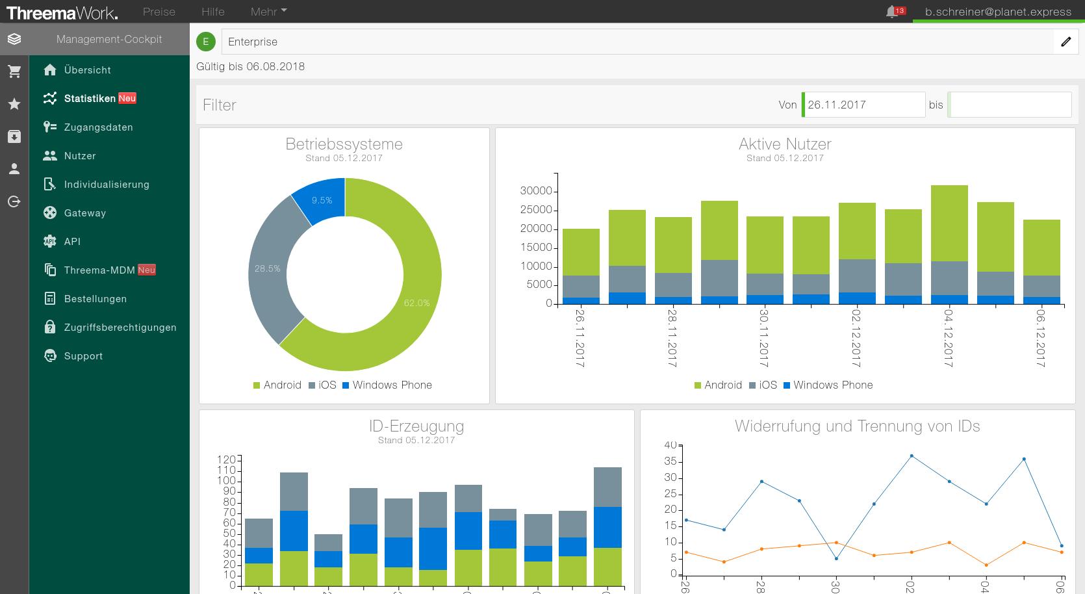Click the Individualisierung edit icon

50,185
